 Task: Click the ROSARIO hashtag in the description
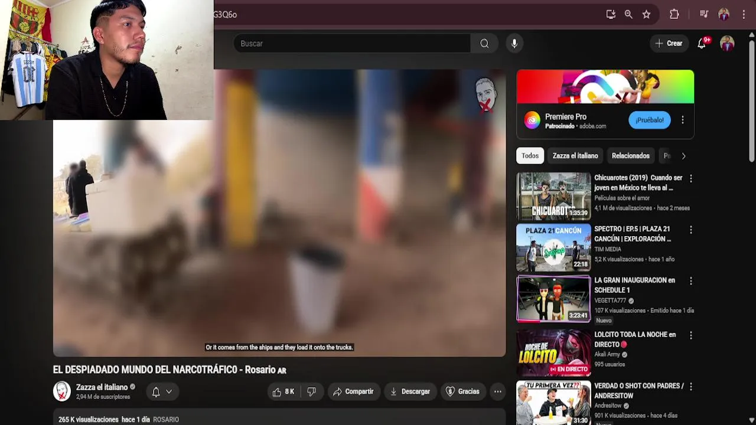pos(166,419)
